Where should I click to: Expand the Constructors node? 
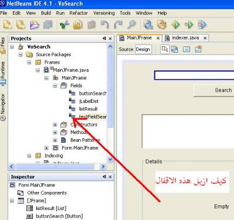55,125
